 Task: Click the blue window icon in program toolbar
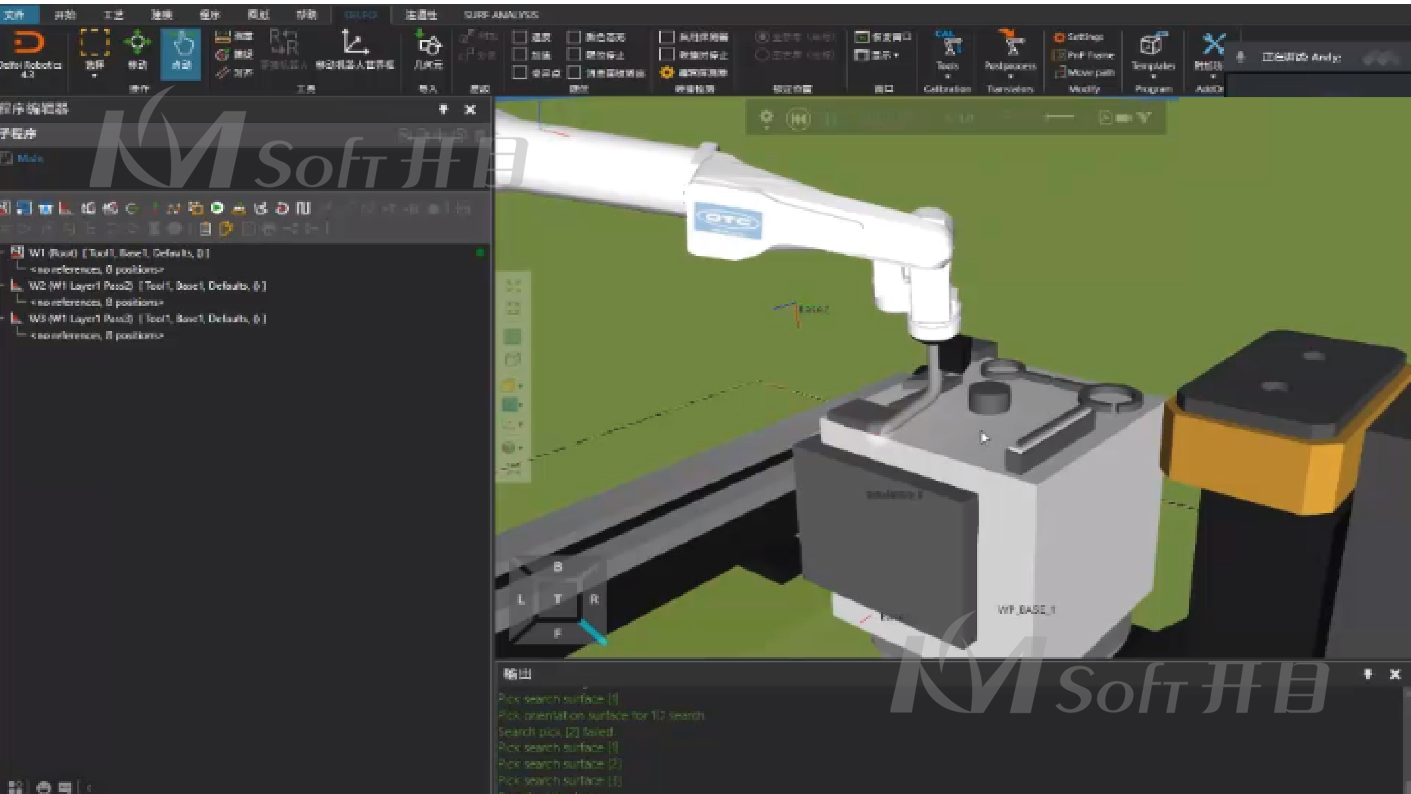24,208
